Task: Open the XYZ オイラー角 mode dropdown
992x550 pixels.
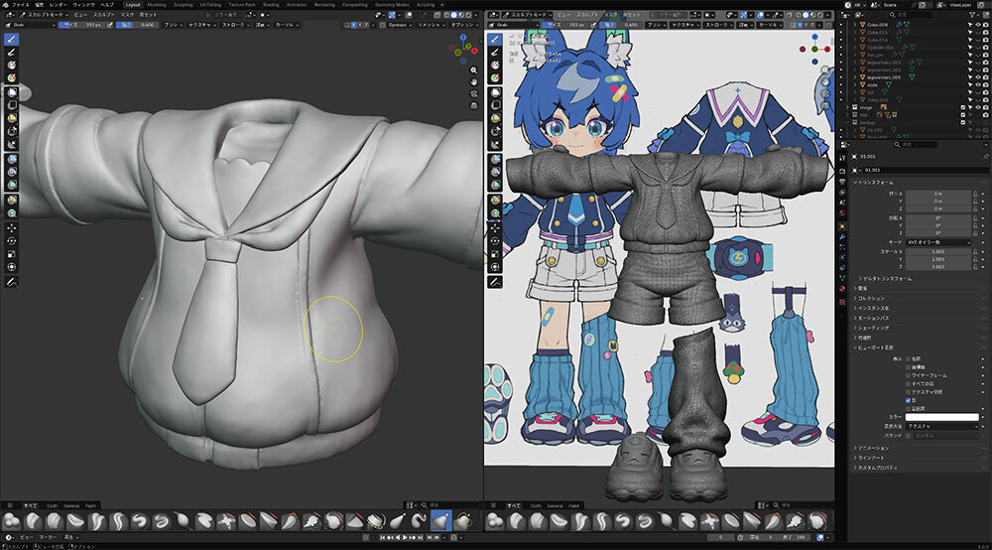Action: coord(940,242)
